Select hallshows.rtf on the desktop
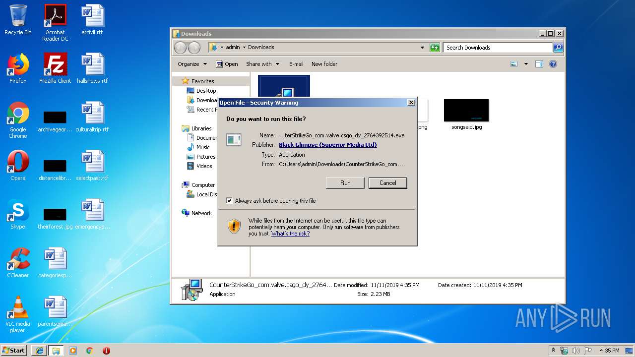Viewport: 635px width, 357px height. 92,68
